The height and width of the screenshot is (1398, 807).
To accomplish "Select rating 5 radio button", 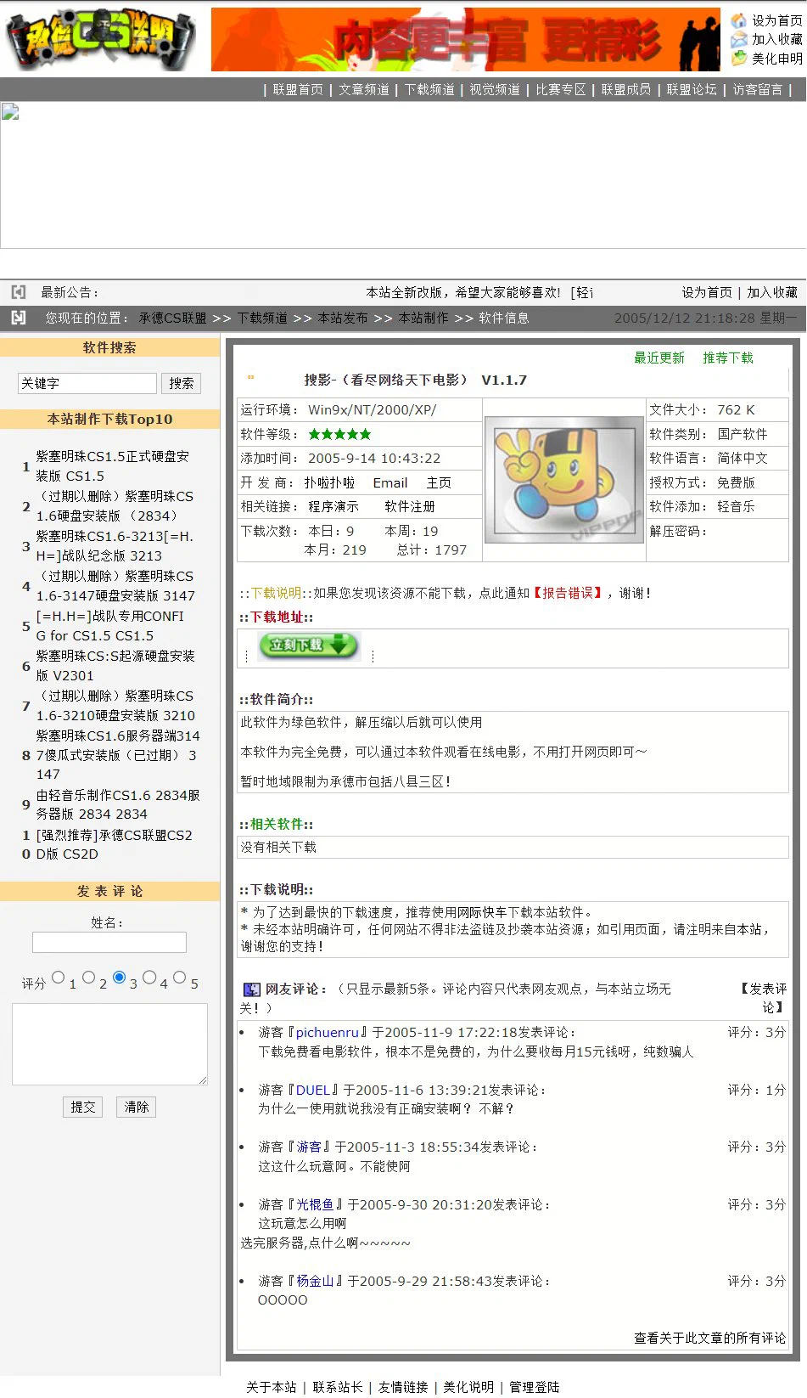I will [x=180, y=978].
